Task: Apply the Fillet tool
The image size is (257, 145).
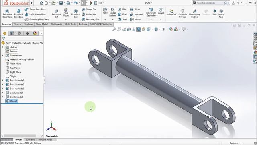Action: [105, 11]
